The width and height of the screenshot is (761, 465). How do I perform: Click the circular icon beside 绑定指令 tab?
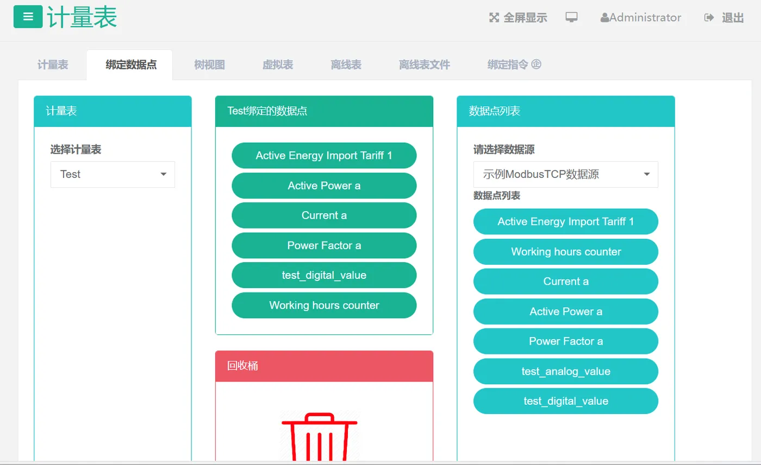pos(535,63)
